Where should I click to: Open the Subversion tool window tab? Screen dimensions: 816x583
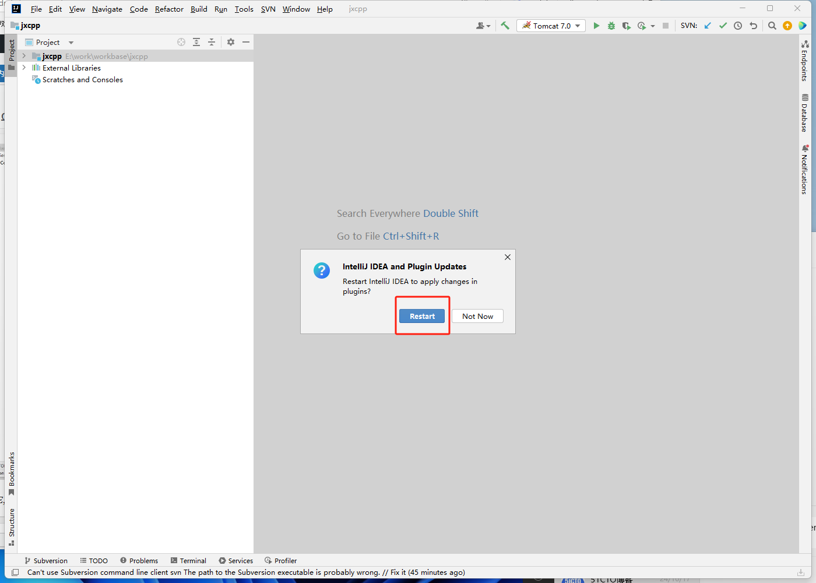coord(45,561)
